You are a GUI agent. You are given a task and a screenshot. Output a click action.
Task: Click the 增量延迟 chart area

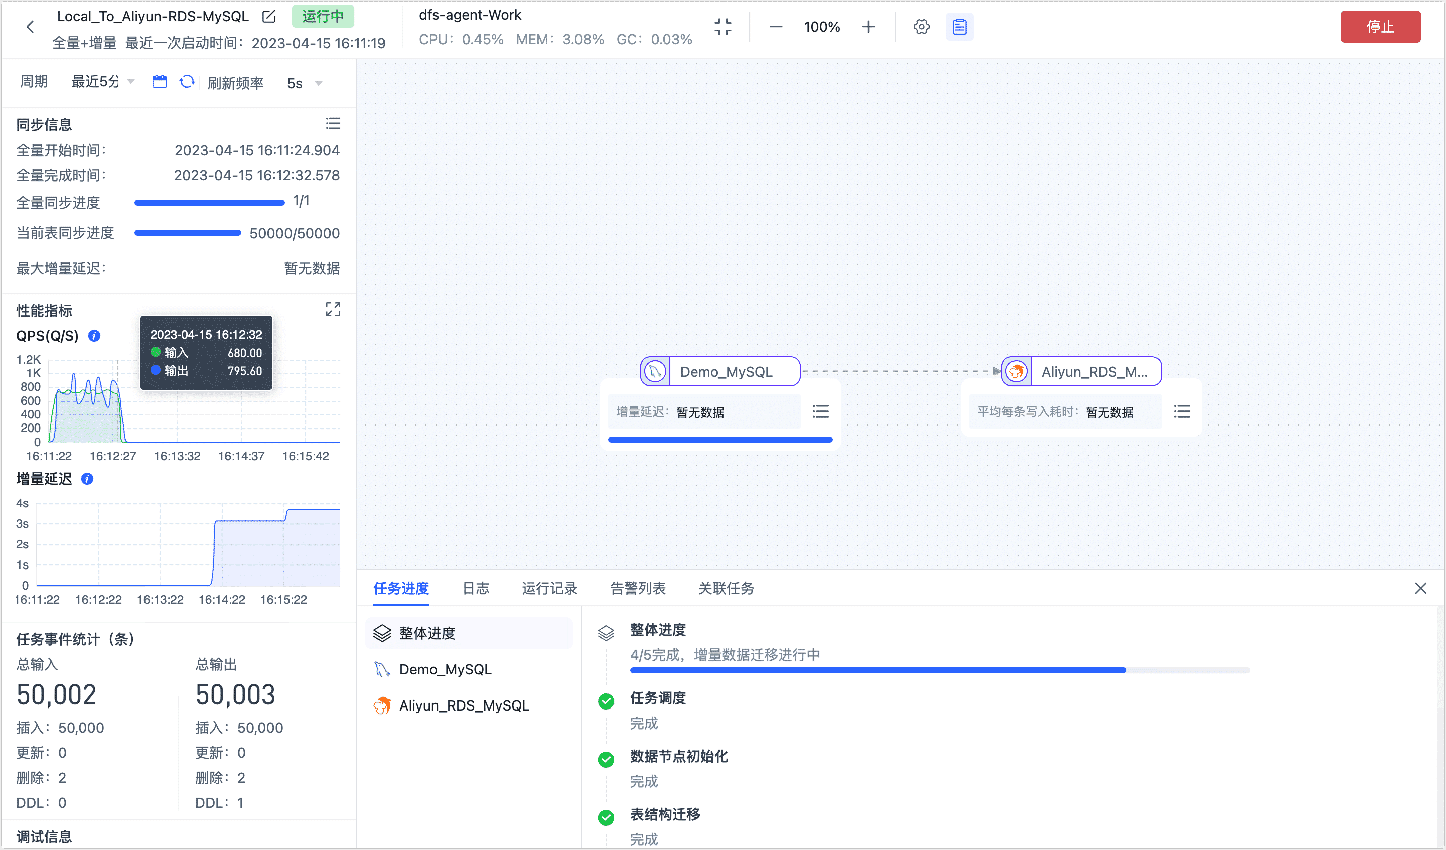tap(188, 544)
